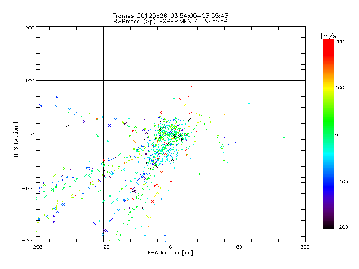
Task: Click the plot title 'Tromsø 20120626 03:54:00-03:55:43'
Action: pos(170,16)
